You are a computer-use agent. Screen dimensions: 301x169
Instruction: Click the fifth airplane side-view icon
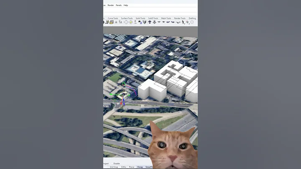pos(168,22)
